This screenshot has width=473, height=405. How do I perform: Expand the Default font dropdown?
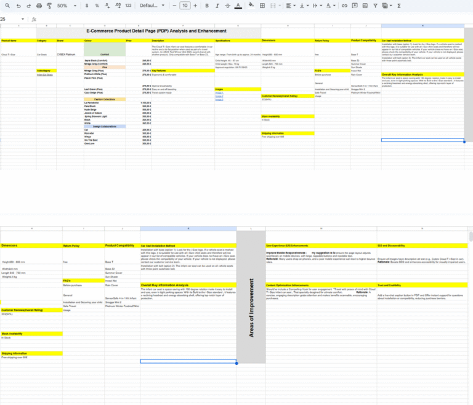coord(152,6)
